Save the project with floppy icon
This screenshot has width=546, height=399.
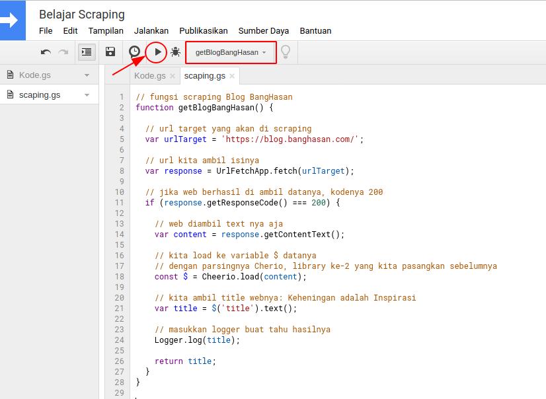pyautogui.click(x=110, y=52)
